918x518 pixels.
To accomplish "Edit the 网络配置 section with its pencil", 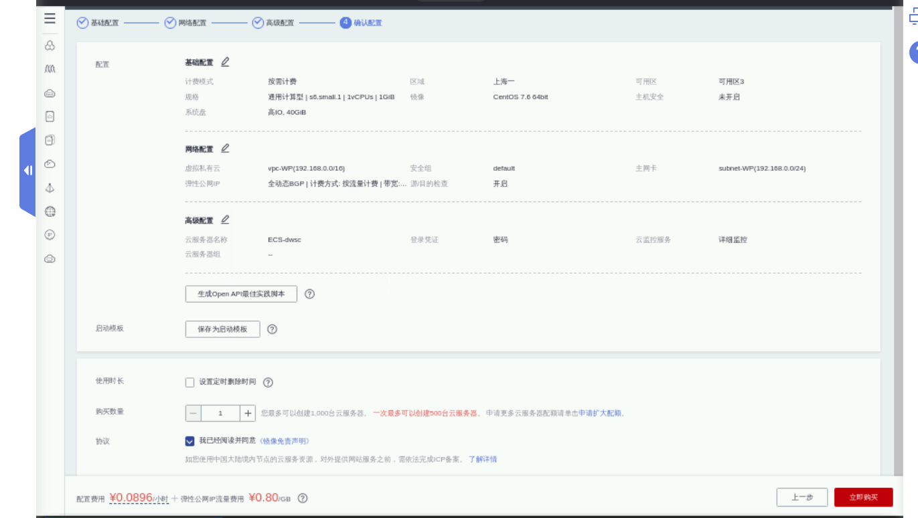I will click(225, 148).
